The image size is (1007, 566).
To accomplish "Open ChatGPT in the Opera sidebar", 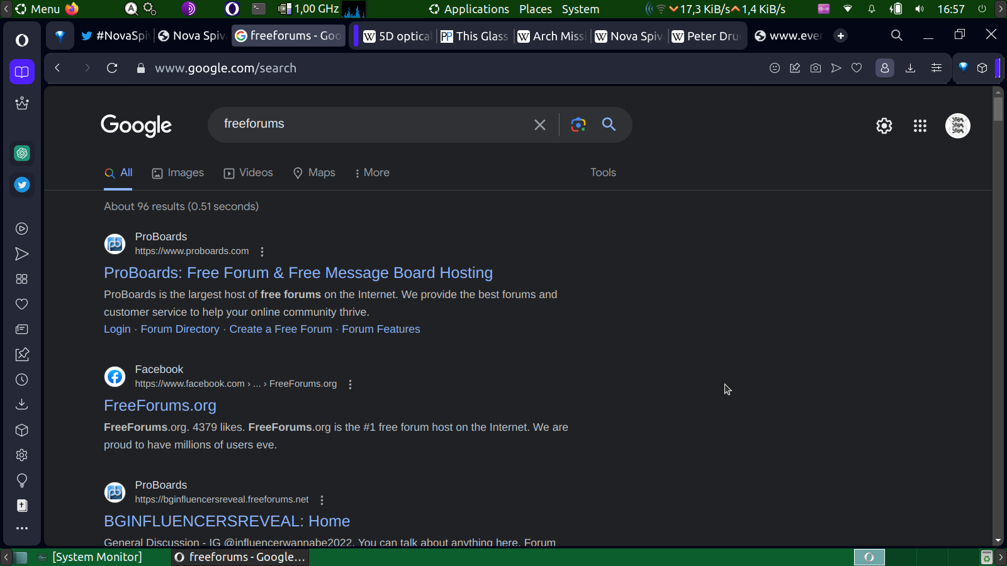I will tap(22, 153).
